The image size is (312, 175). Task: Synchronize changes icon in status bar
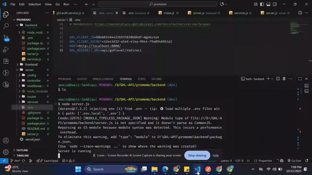(x=23, y=160)
